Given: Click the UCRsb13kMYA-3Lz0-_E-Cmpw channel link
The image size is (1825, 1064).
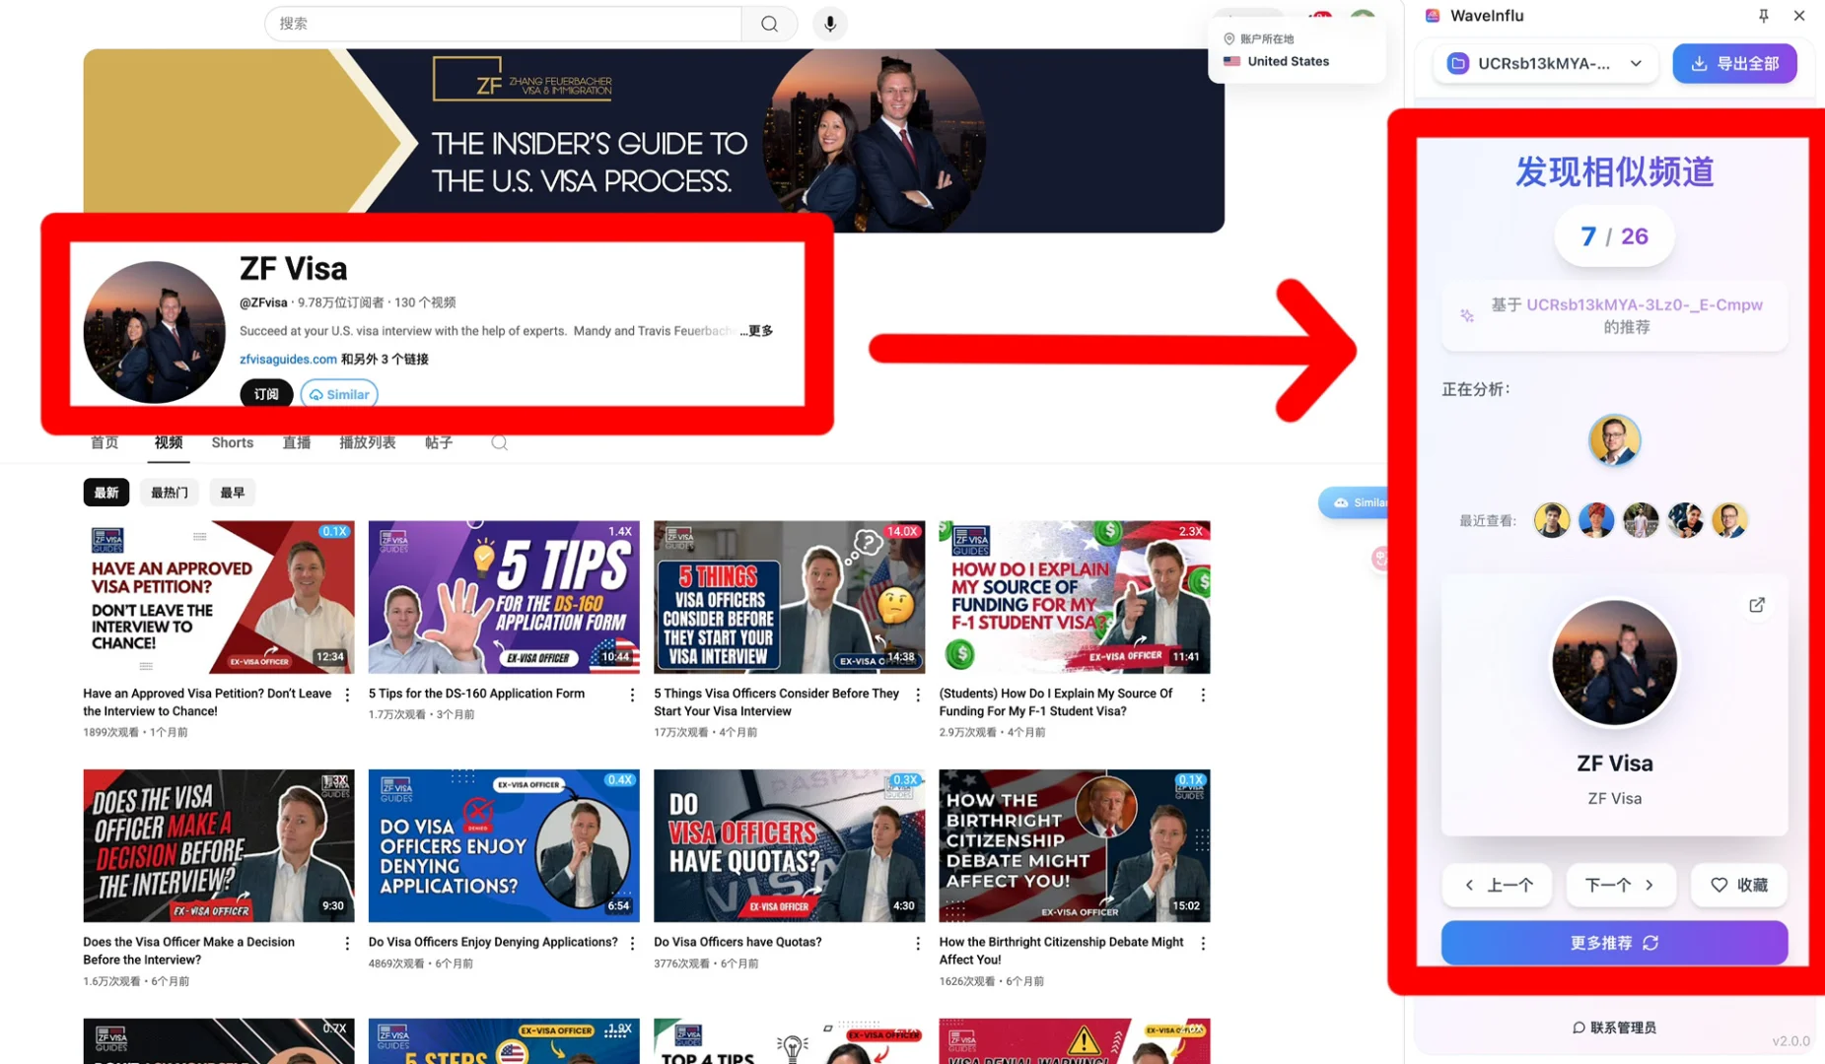Looking at the screenshot, I should point(1645,305).
